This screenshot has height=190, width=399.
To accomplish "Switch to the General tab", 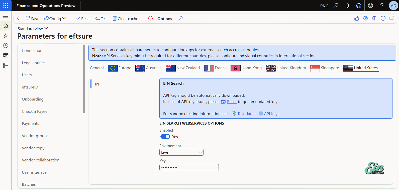I will point(97,68).
